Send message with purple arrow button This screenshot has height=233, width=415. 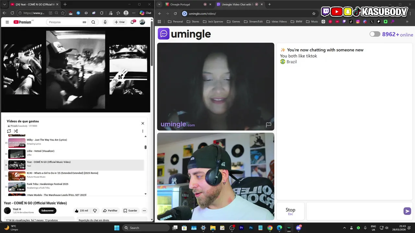click(407, 211)
